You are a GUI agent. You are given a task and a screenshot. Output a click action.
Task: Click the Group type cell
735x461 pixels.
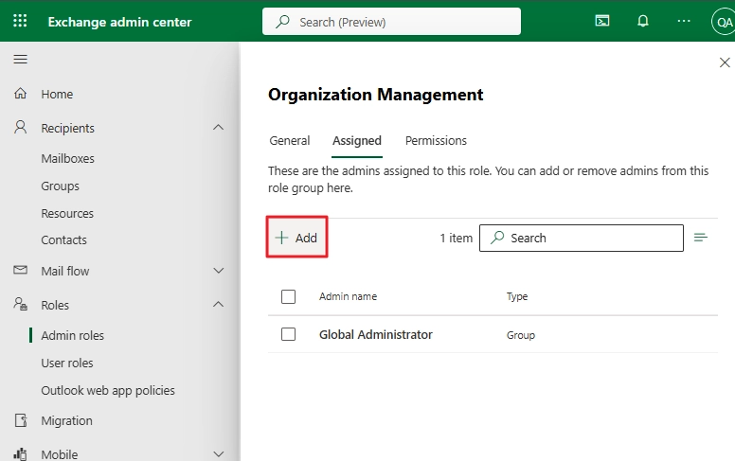tap(521, 335)
